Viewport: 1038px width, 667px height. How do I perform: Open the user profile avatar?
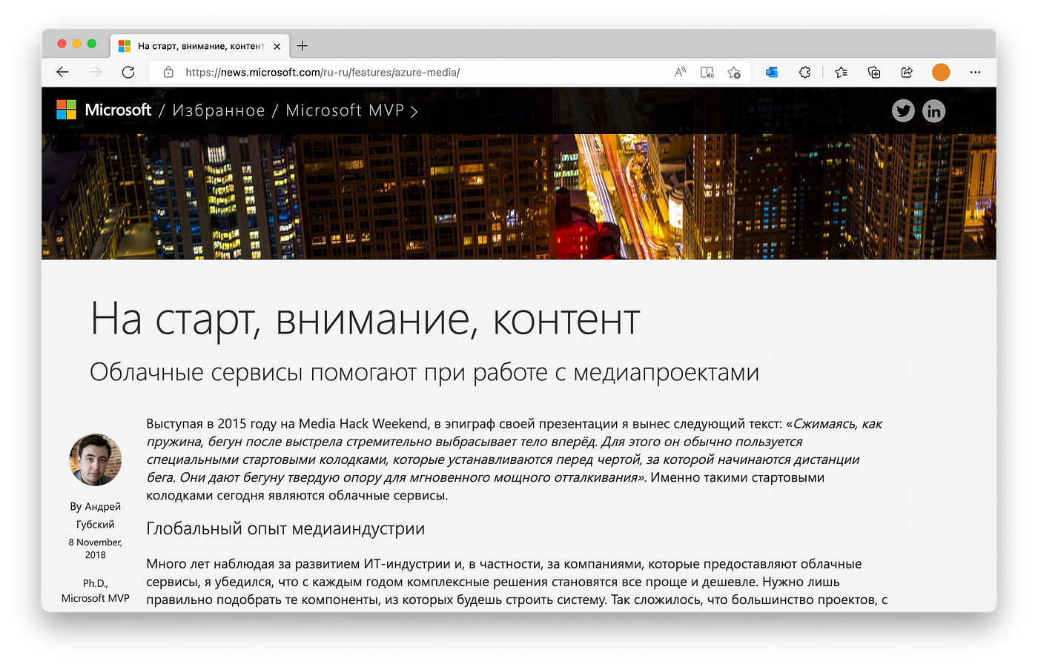tap(941, 72)
